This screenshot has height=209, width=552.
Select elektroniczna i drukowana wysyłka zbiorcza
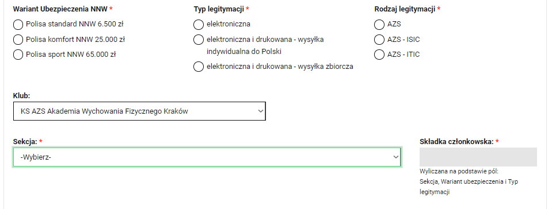pos(199,67)
